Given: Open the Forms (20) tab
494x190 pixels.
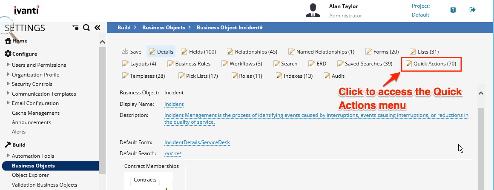Looking at the screenshot, I should point(382,51).
